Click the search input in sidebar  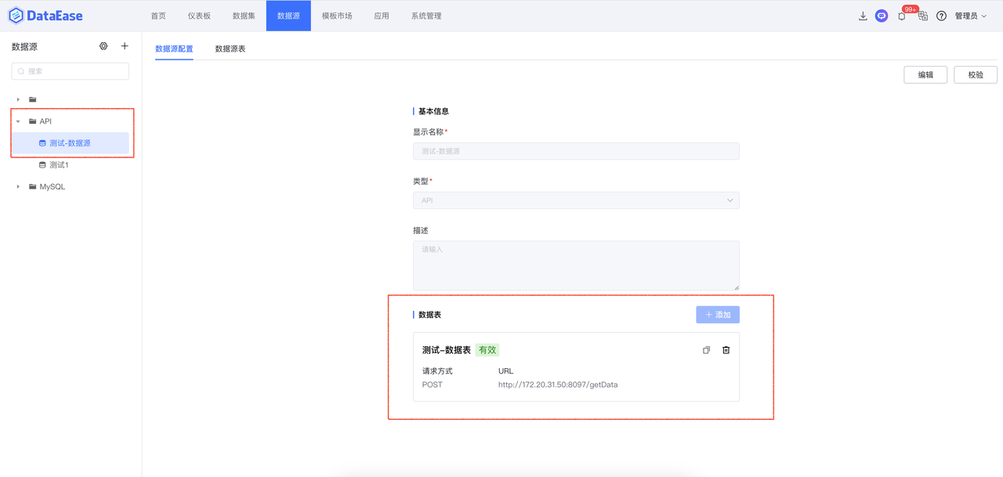pos(70,70)
